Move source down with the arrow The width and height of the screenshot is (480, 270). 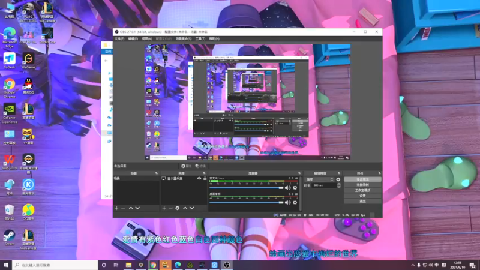click(x=192, y=208)
